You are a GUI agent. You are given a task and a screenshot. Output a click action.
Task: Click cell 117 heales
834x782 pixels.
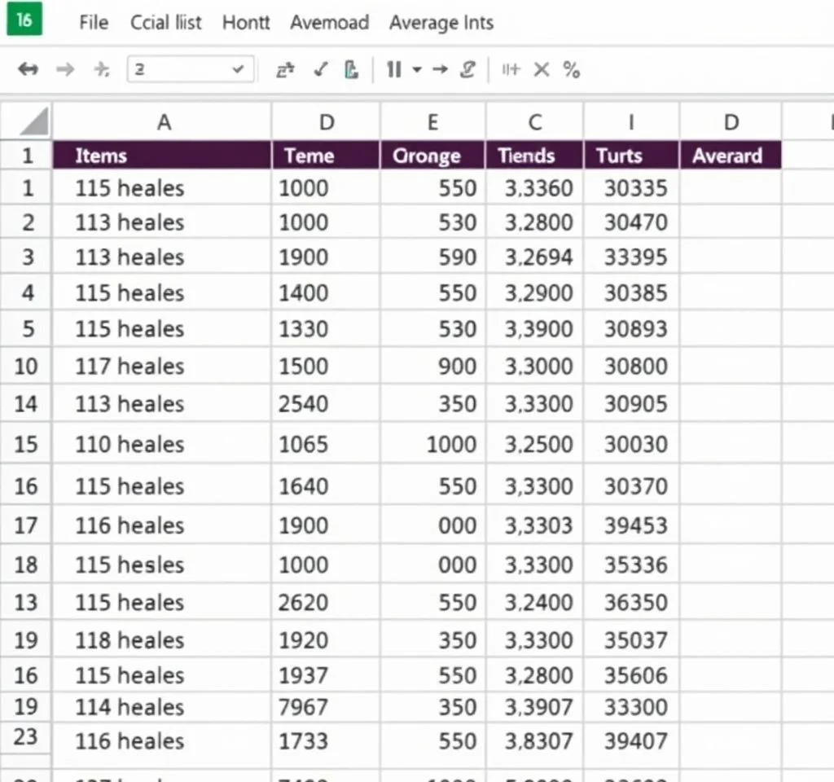coord(162,366)
